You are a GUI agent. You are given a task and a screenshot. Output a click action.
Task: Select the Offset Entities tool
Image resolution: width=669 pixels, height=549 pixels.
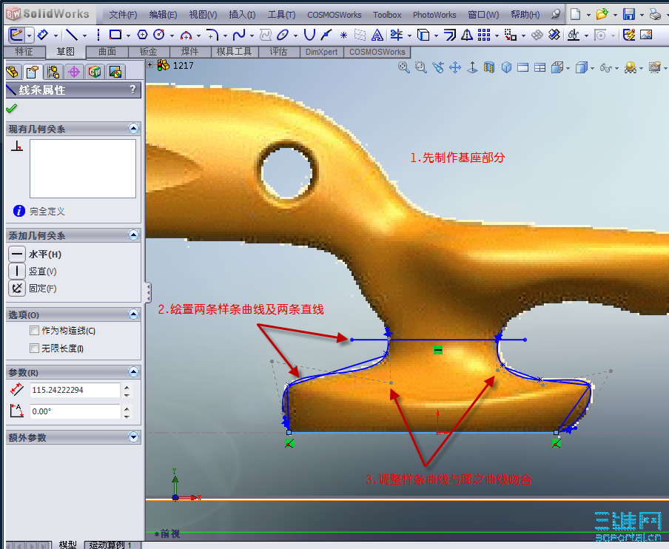(x=450, y=35)
